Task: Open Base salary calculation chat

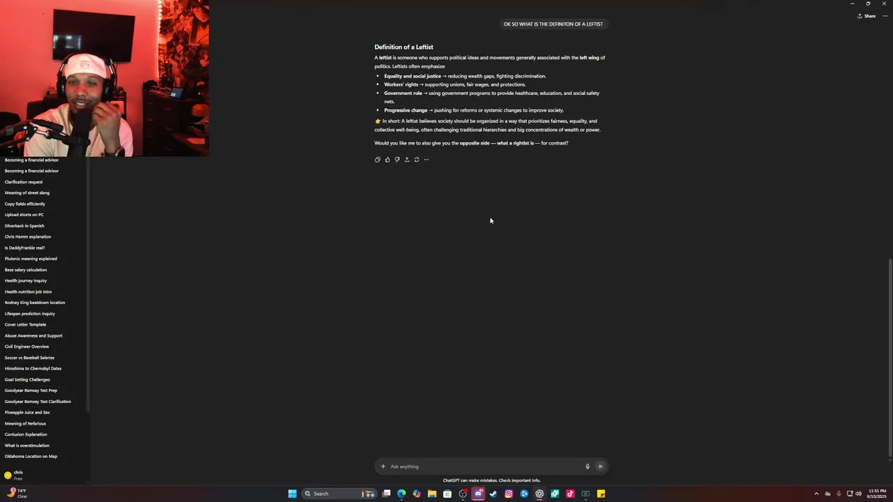Action: tap(26, 270)
